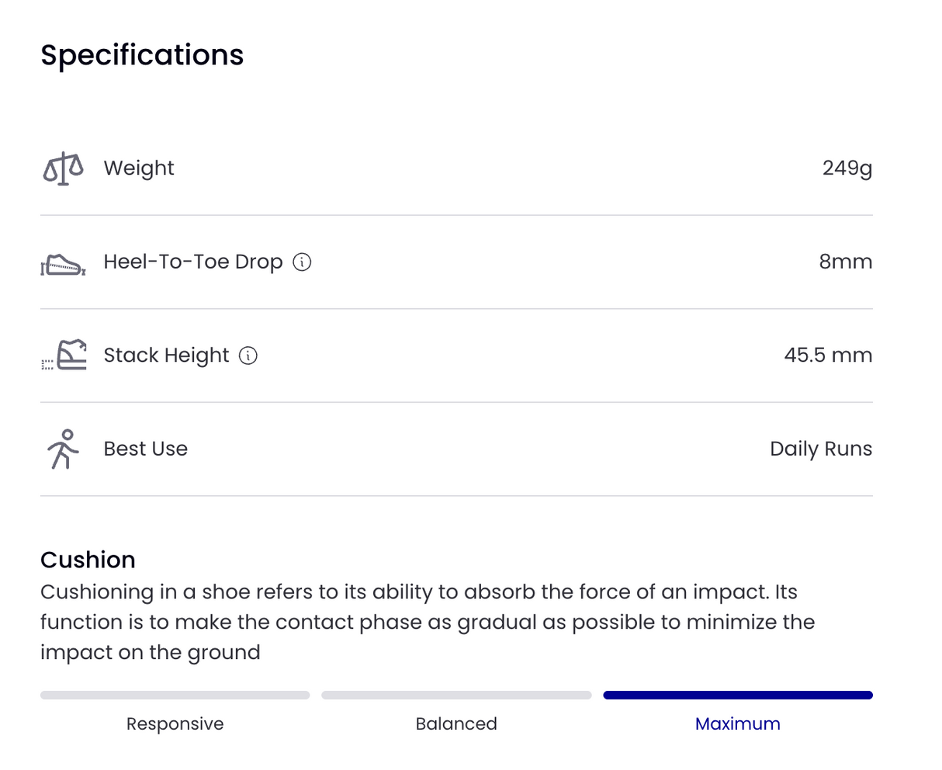This screenshot has height=770, width=942.
Task: Click the weight scale icon
Action: coord(63,168)
